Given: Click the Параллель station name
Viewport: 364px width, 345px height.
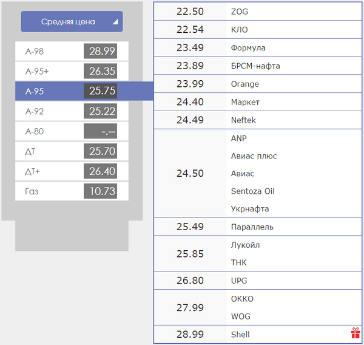Looking at the screenshot, I should coord(252,227).
